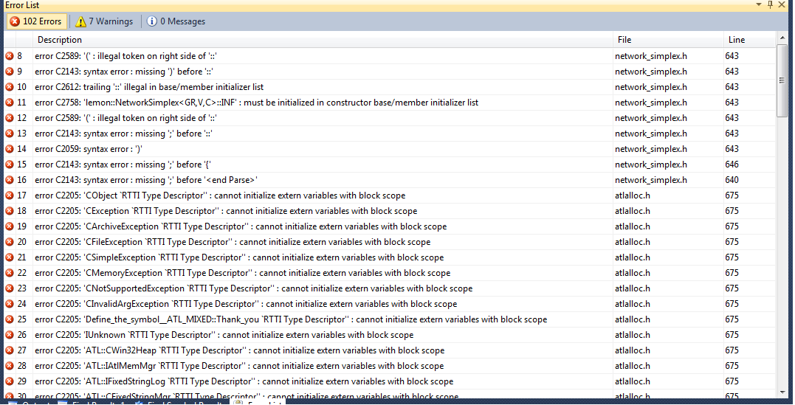
Task: Toggle the 0 Messages filter button
Action: click(176, 21)
